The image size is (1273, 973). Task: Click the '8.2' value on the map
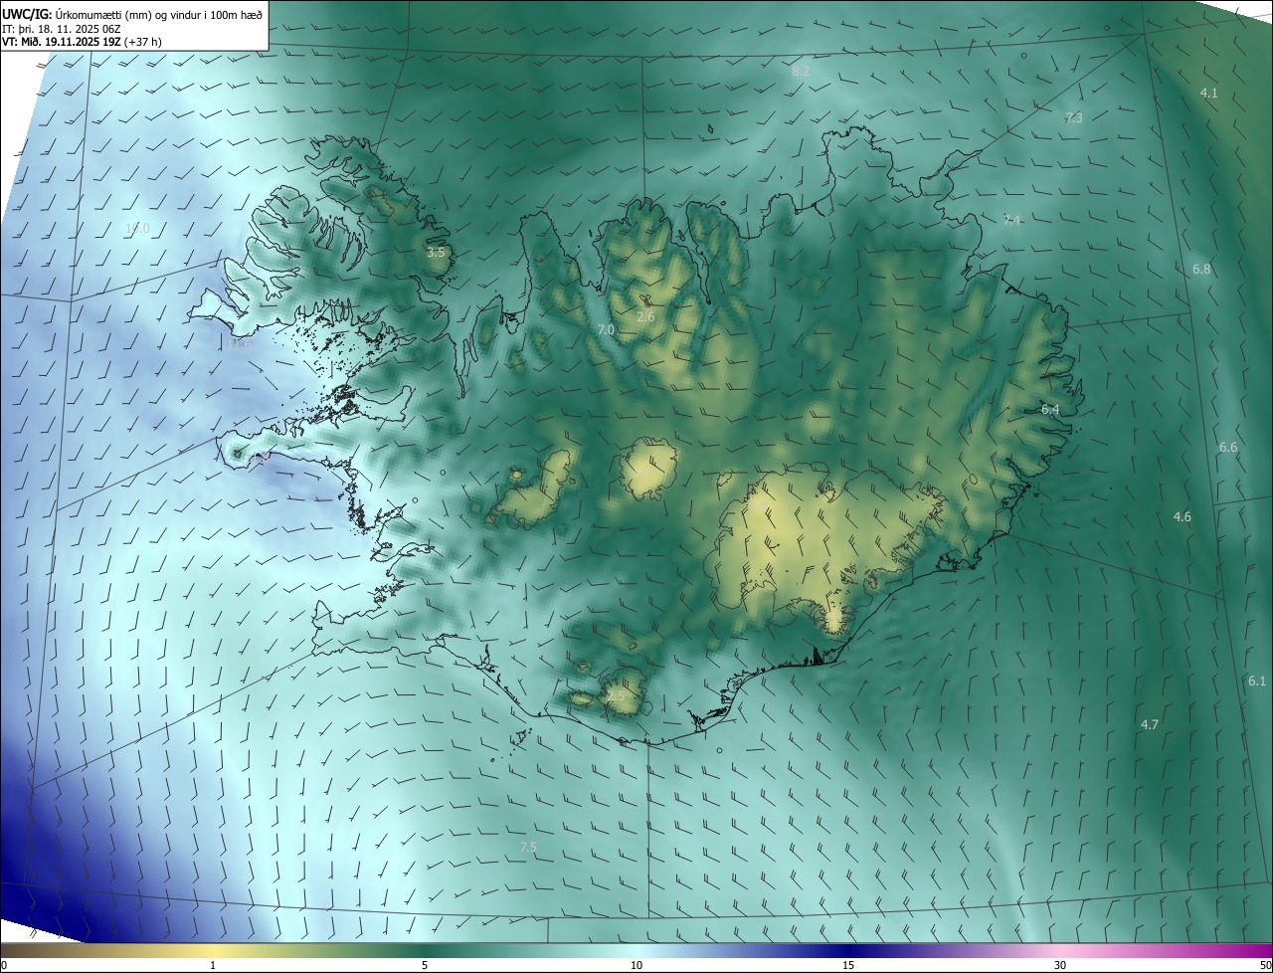pyautogui.click(x=801, y=72)
